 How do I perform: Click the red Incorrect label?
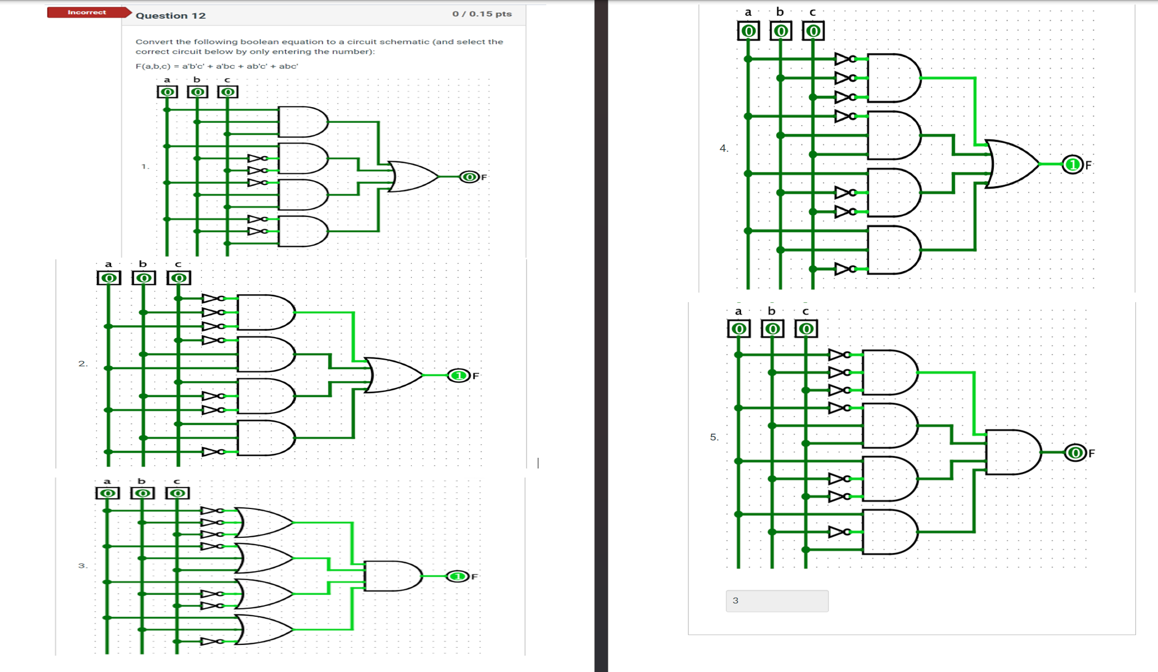tap(86, 12)
